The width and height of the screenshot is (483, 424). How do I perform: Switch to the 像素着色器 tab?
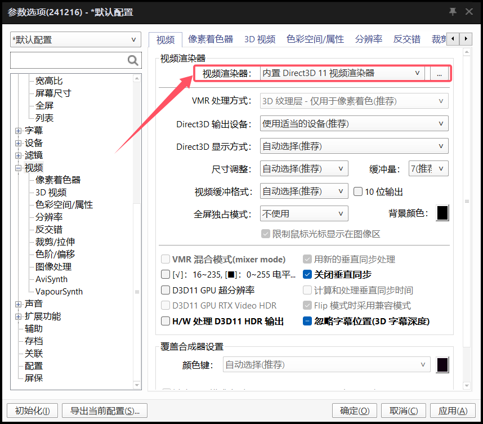pyautogui.click(x=211, y=39)
